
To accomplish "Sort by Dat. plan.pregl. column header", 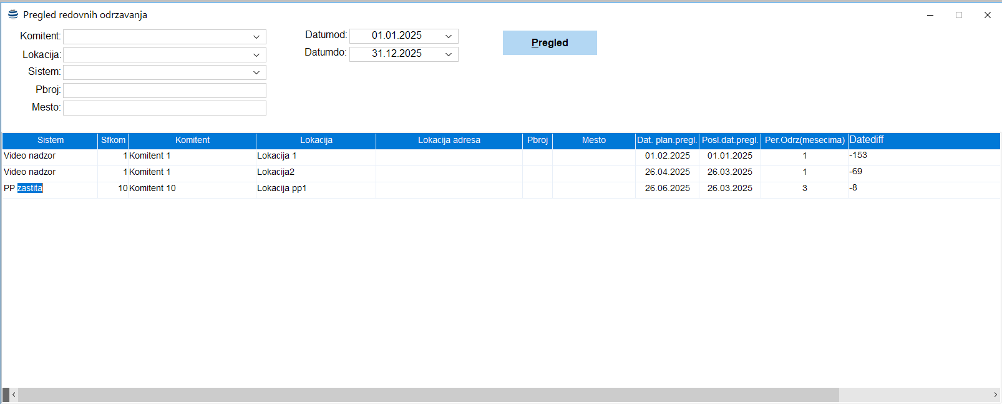I will (x=666, y=140).
